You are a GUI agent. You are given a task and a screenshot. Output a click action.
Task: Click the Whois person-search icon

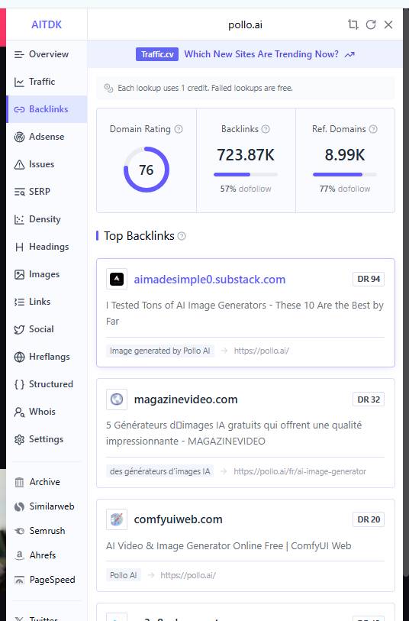(19, 412)
